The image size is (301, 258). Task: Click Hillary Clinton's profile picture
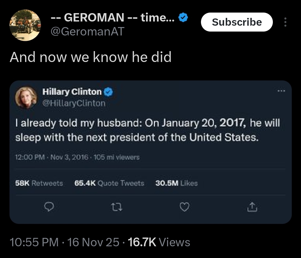point(26,97)
